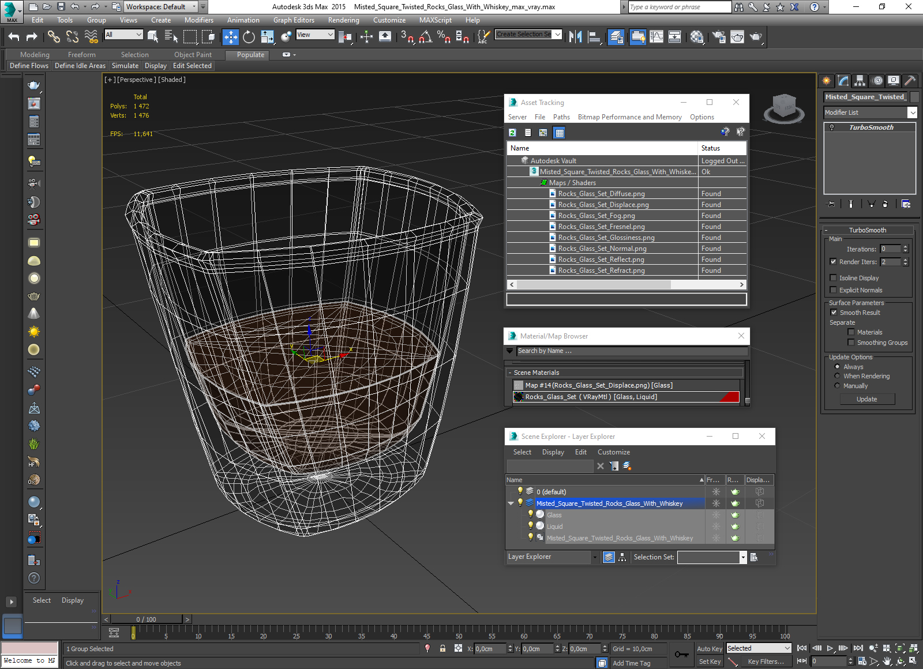The height and width of the screenshot is (669, 923).
Task: Activate the Rotate tool in toolbar
Action: click(249, 37)
